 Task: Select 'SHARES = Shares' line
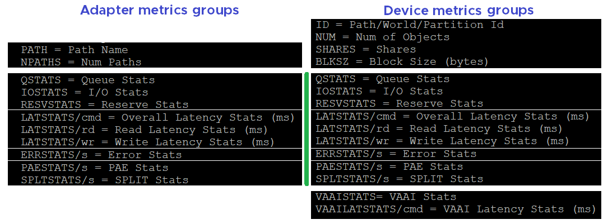pyautogui.click(x=366, y=49)
